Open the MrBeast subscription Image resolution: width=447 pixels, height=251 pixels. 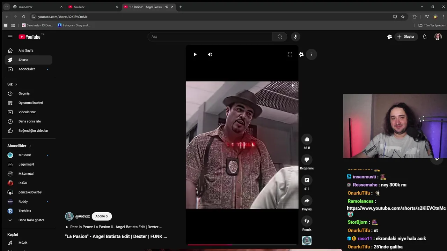[x=29, y=155]
